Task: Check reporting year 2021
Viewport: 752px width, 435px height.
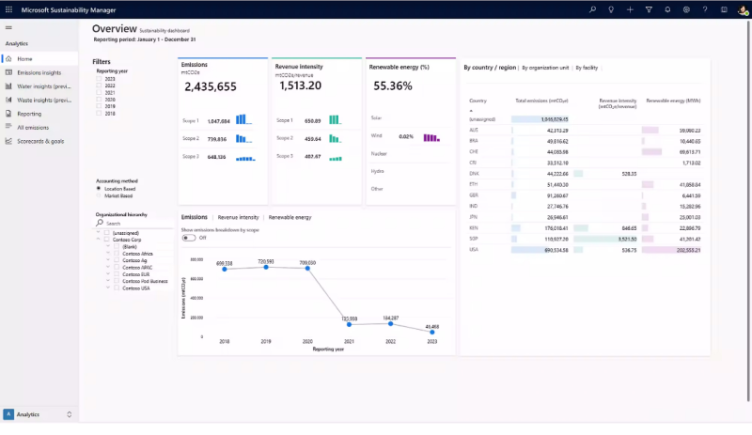Action: 99,93
